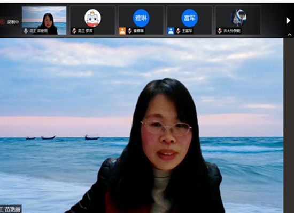Screen dimensions: 294x213
Task: Click orange host badge on 秦雅琳 tile
Action: coord(122,31)
